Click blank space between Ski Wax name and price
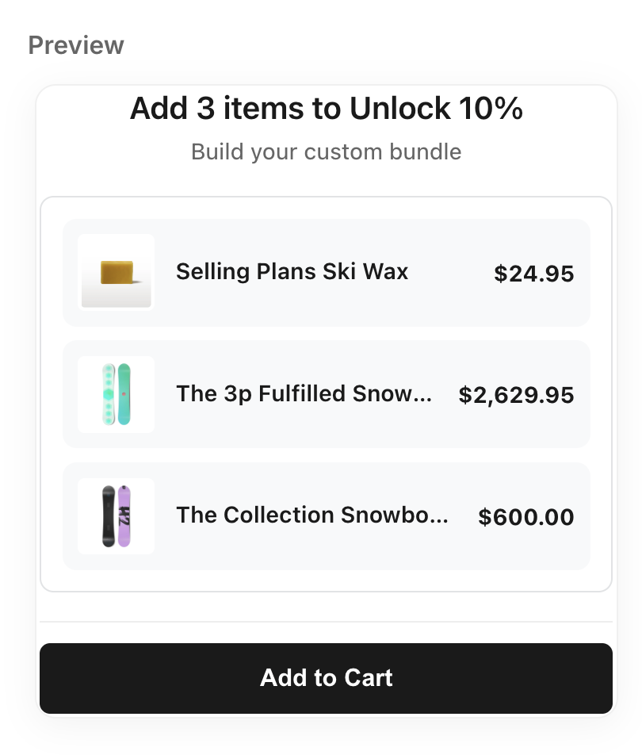Screen dimensions: 642x755 450,273
